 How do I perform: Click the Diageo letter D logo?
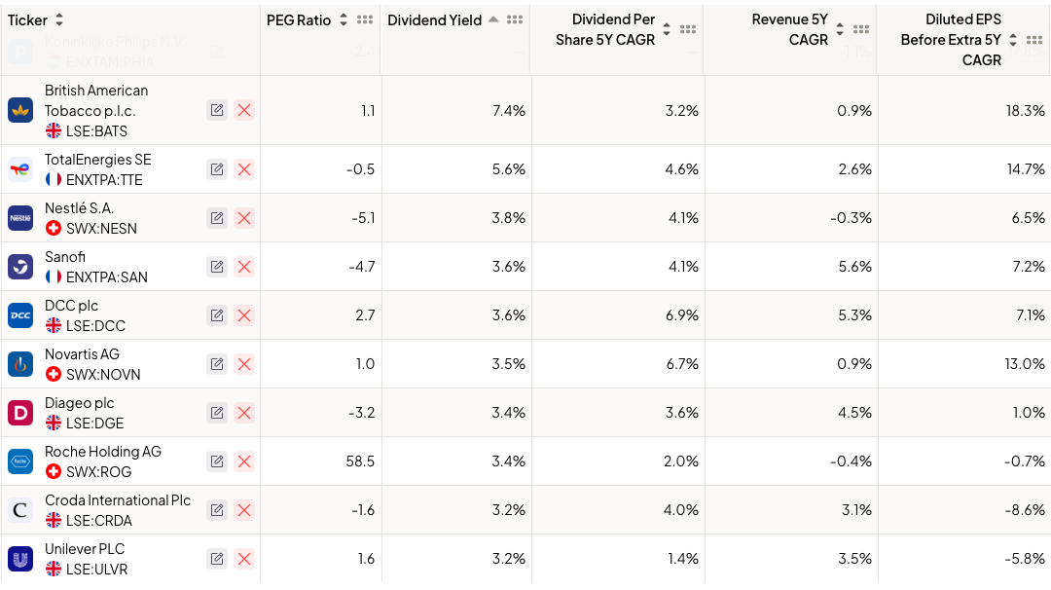[x=20, y=412]
